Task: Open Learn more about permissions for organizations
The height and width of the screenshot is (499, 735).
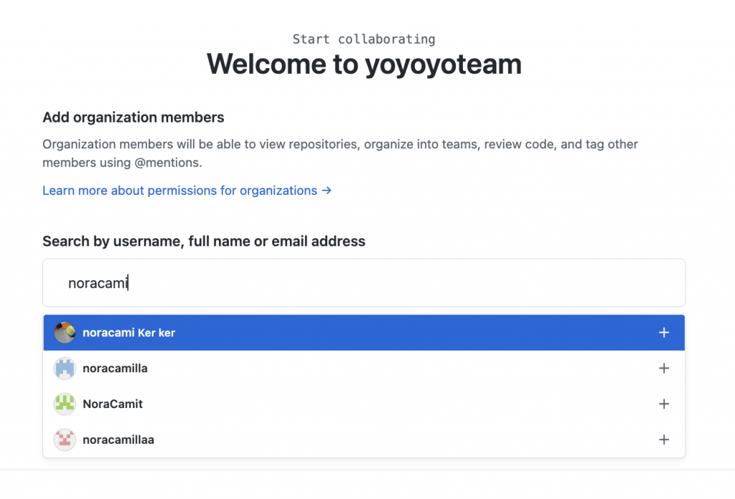Action: click(179, 191)
